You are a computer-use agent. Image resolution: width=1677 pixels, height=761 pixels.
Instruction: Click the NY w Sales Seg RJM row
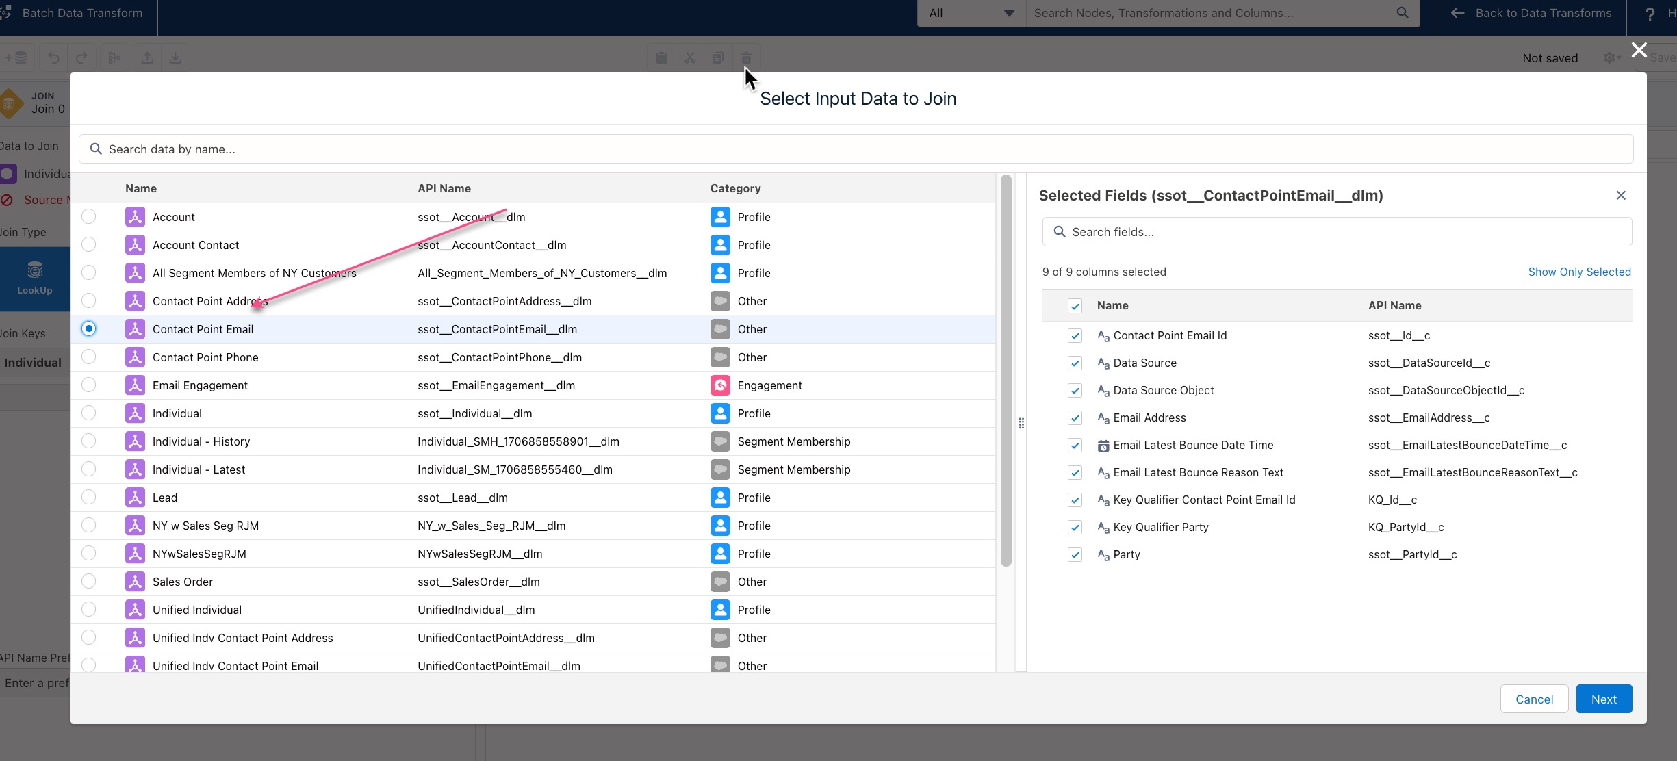[533, 526]
